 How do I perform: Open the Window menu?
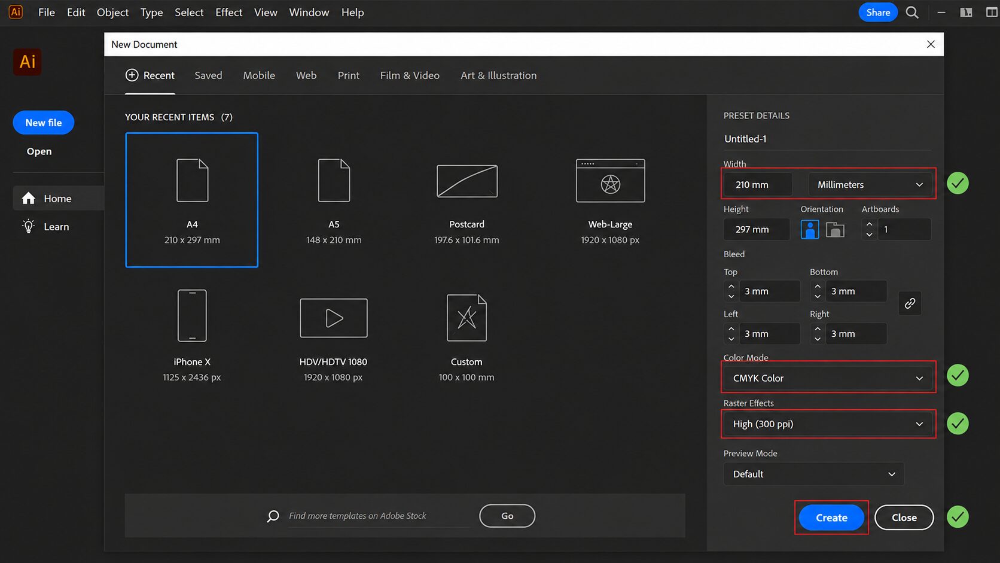click(x=309, y=12)
